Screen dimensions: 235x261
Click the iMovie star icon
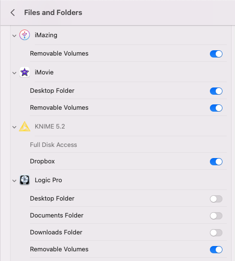click(x=25, y=72)
